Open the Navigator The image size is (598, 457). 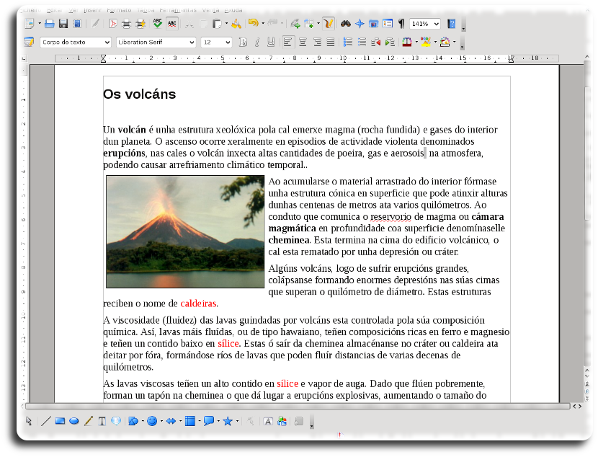click(360, 22)
